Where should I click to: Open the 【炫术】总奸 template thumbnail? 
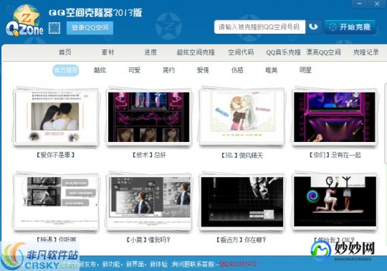pos(149,117)
